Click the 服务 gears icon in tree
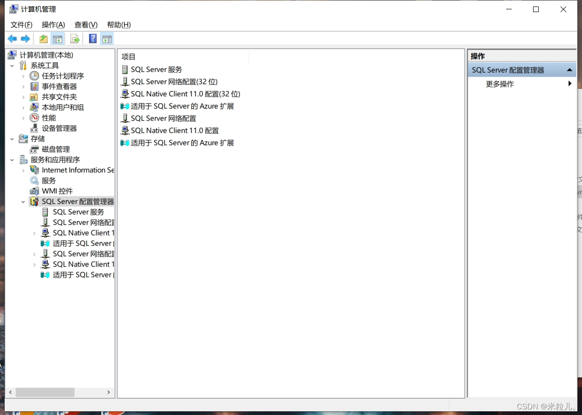The height and width of the screenshot is (415, 582). coord(34,181)
